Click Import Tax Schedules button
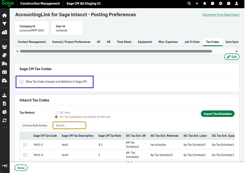 [x=218, y=114]
